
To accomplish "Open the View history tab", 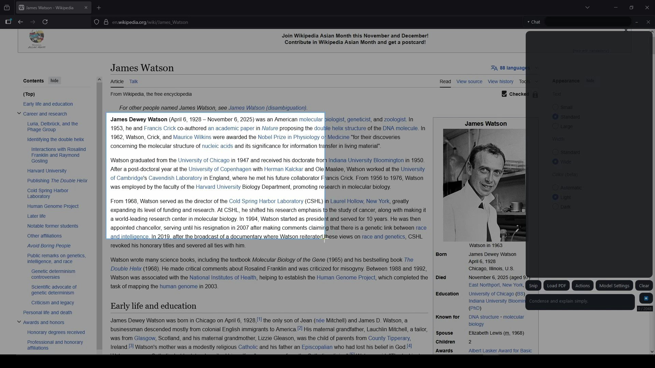I will pos(500,81).
